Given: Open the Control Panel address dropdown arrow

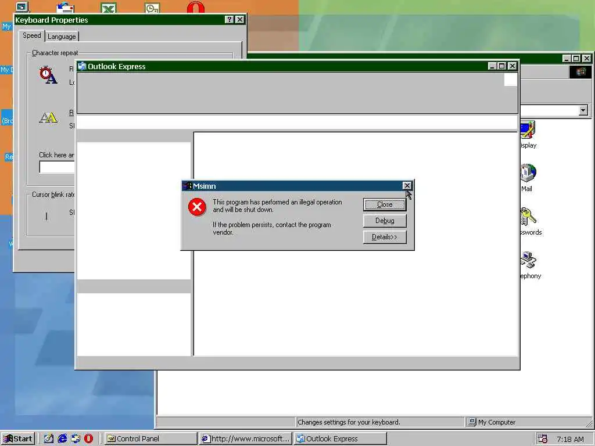Looking at the screenshot, I should (x=583, y=110).
